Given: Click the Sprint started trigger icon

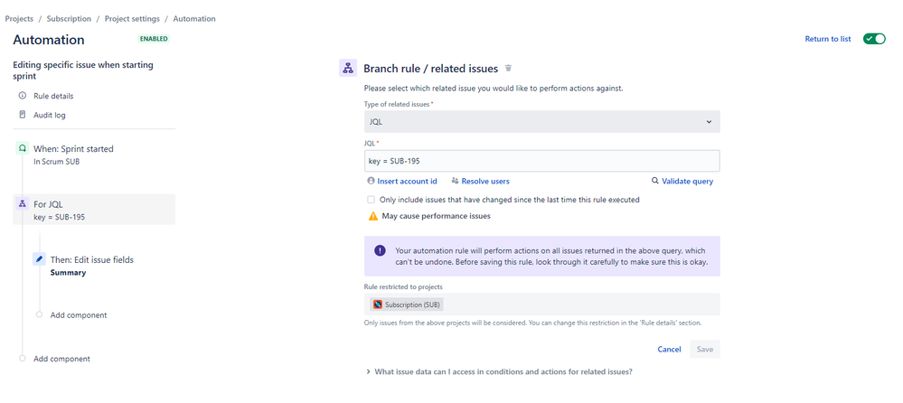Looking at the screenshot, I should click(x=22, y=148).
